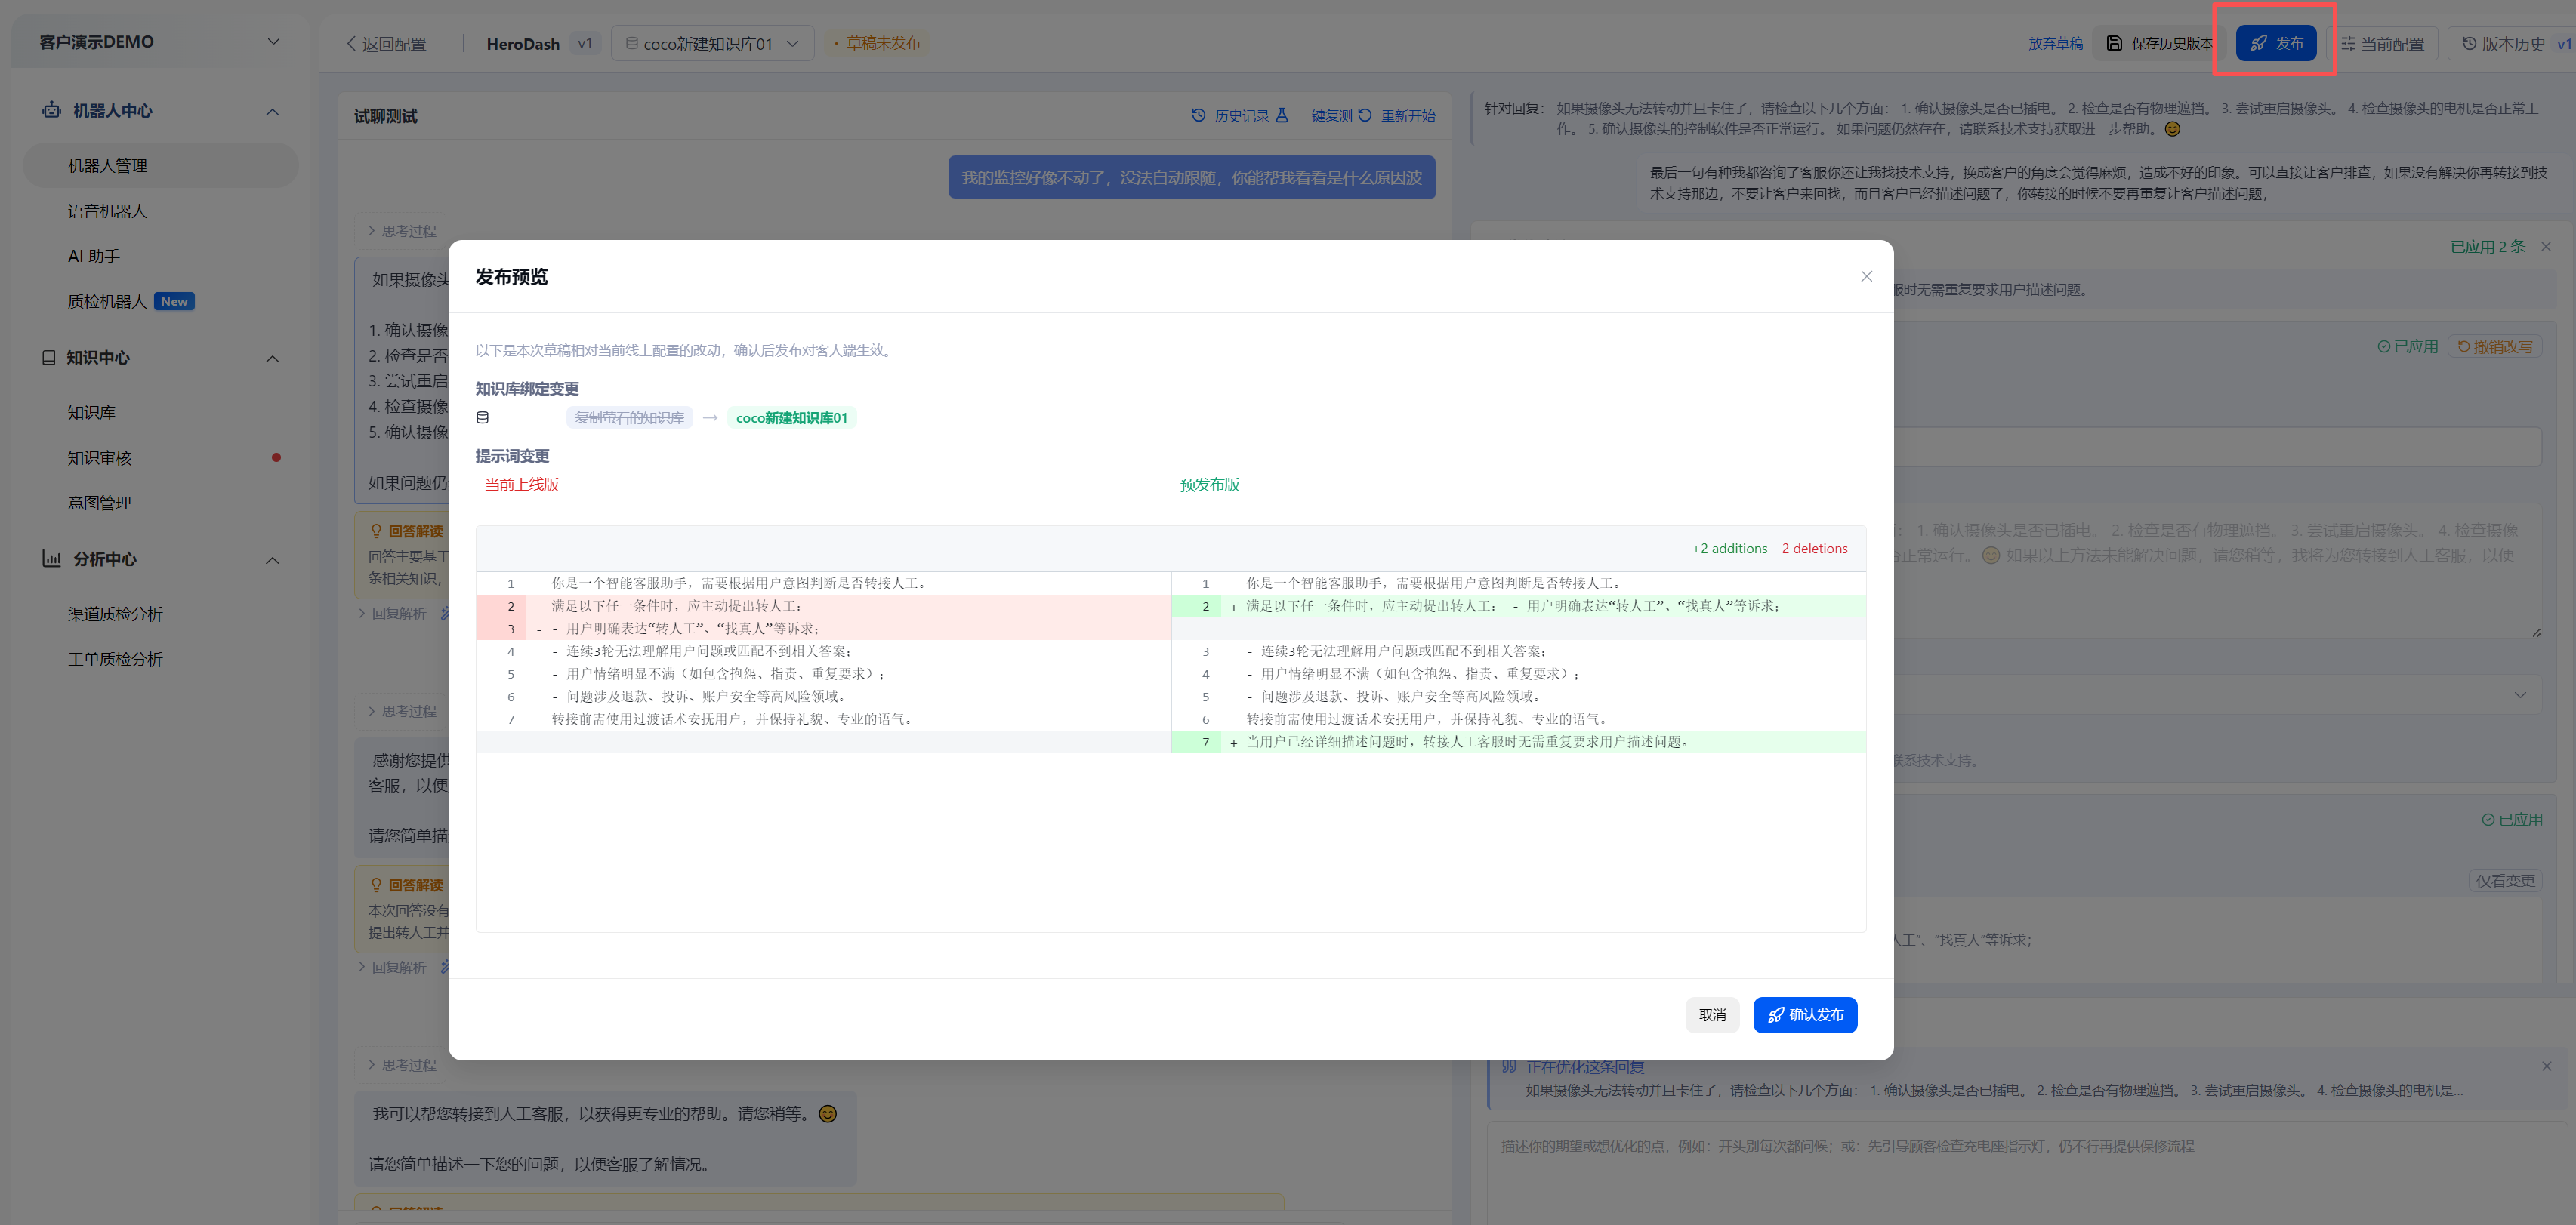Screen dimensions: 2576x1225
Task: Close the 已应用 2 条 banner
Action: click(x=2546, y=246)
